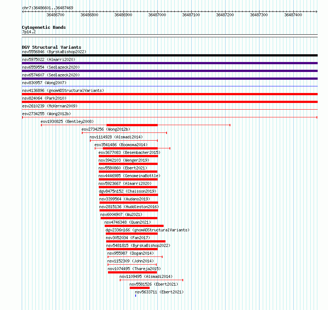328x310 pixels.
Task: Open the nsv5975022 (Almarri2020) variant label
Action: 49,59
